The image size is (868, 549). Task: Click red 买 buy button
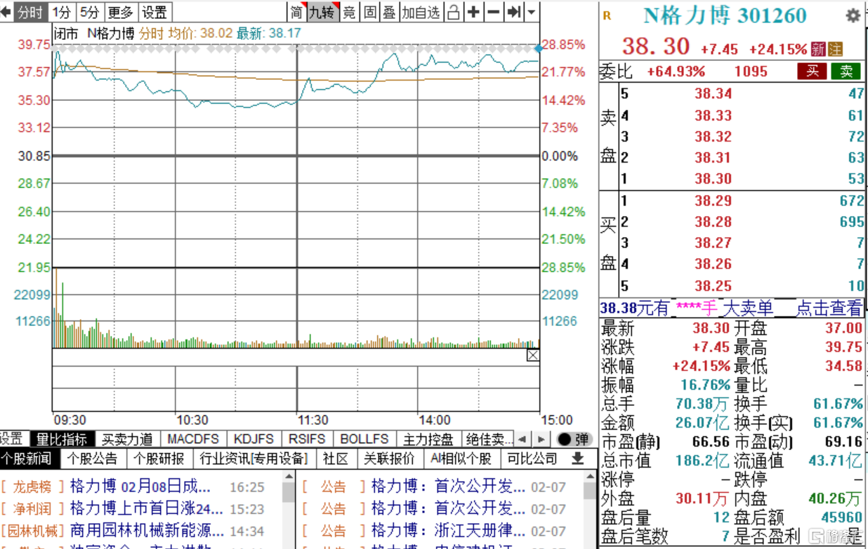point(813,71)
